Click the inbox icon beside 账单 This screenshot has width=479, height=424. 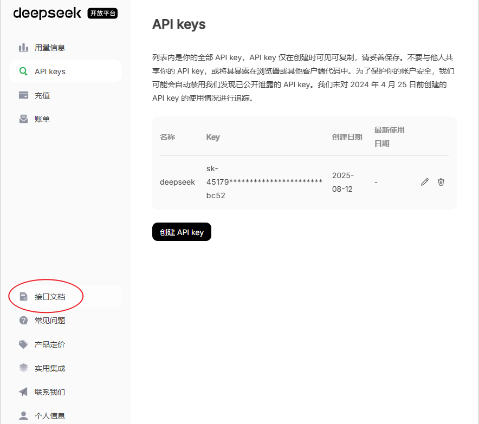pos(23,119)
